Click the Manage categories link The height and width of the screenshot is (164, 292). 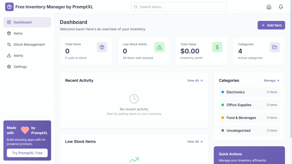[271, 81]
